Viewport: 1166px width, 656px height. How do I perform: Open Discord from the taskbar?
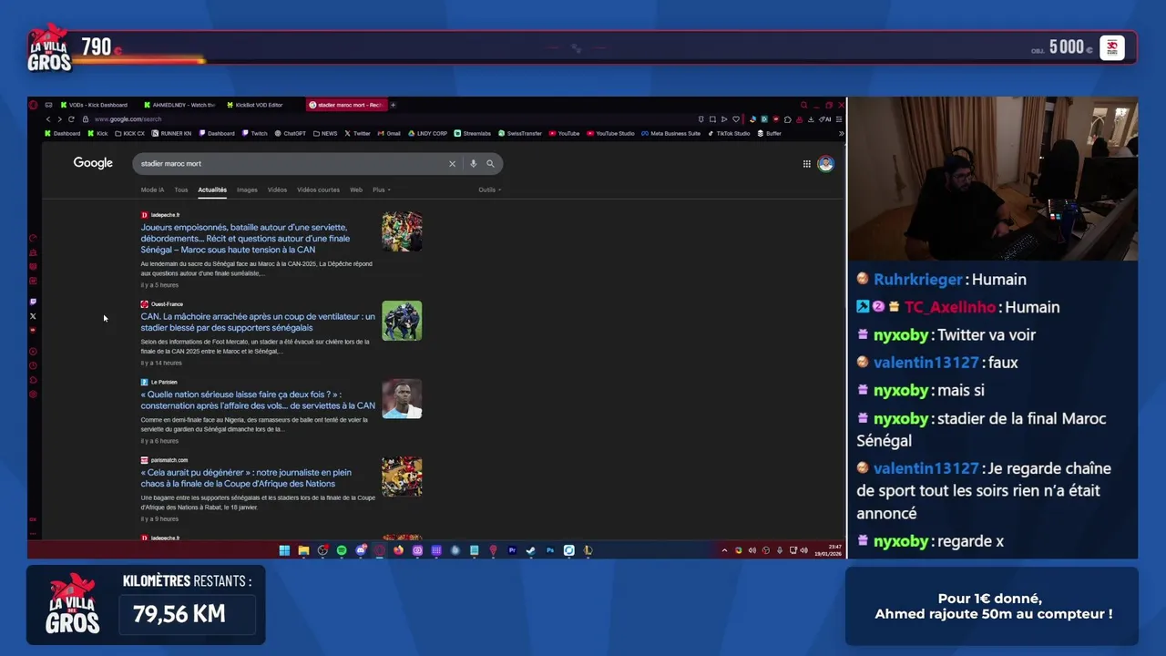coord(361,550)
